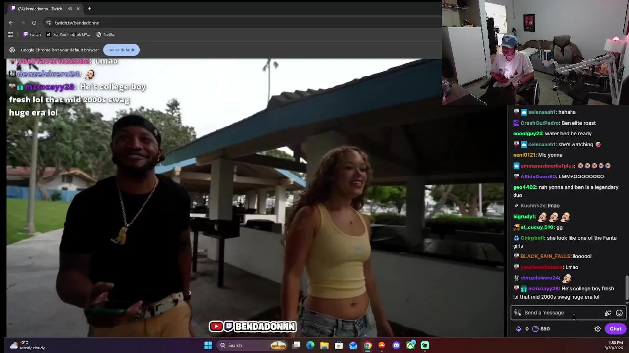Click username BLACK_RAIN_FALLS in chat

point(545,256)
